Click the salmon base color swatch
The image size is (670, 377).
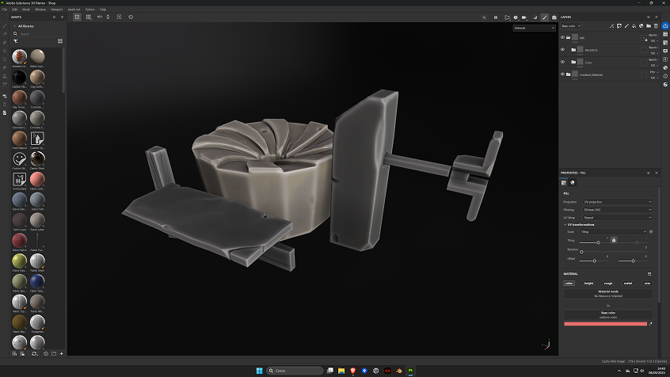pos(605,324)
